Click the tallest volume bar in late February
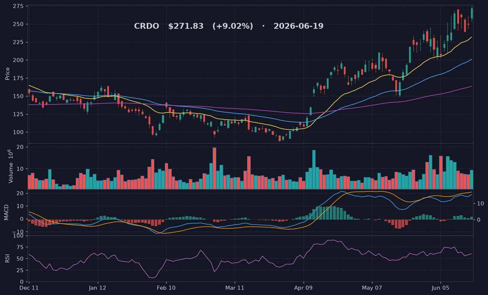Image resolution: width=488 pixels, height=295 pixels. (214, 168)
